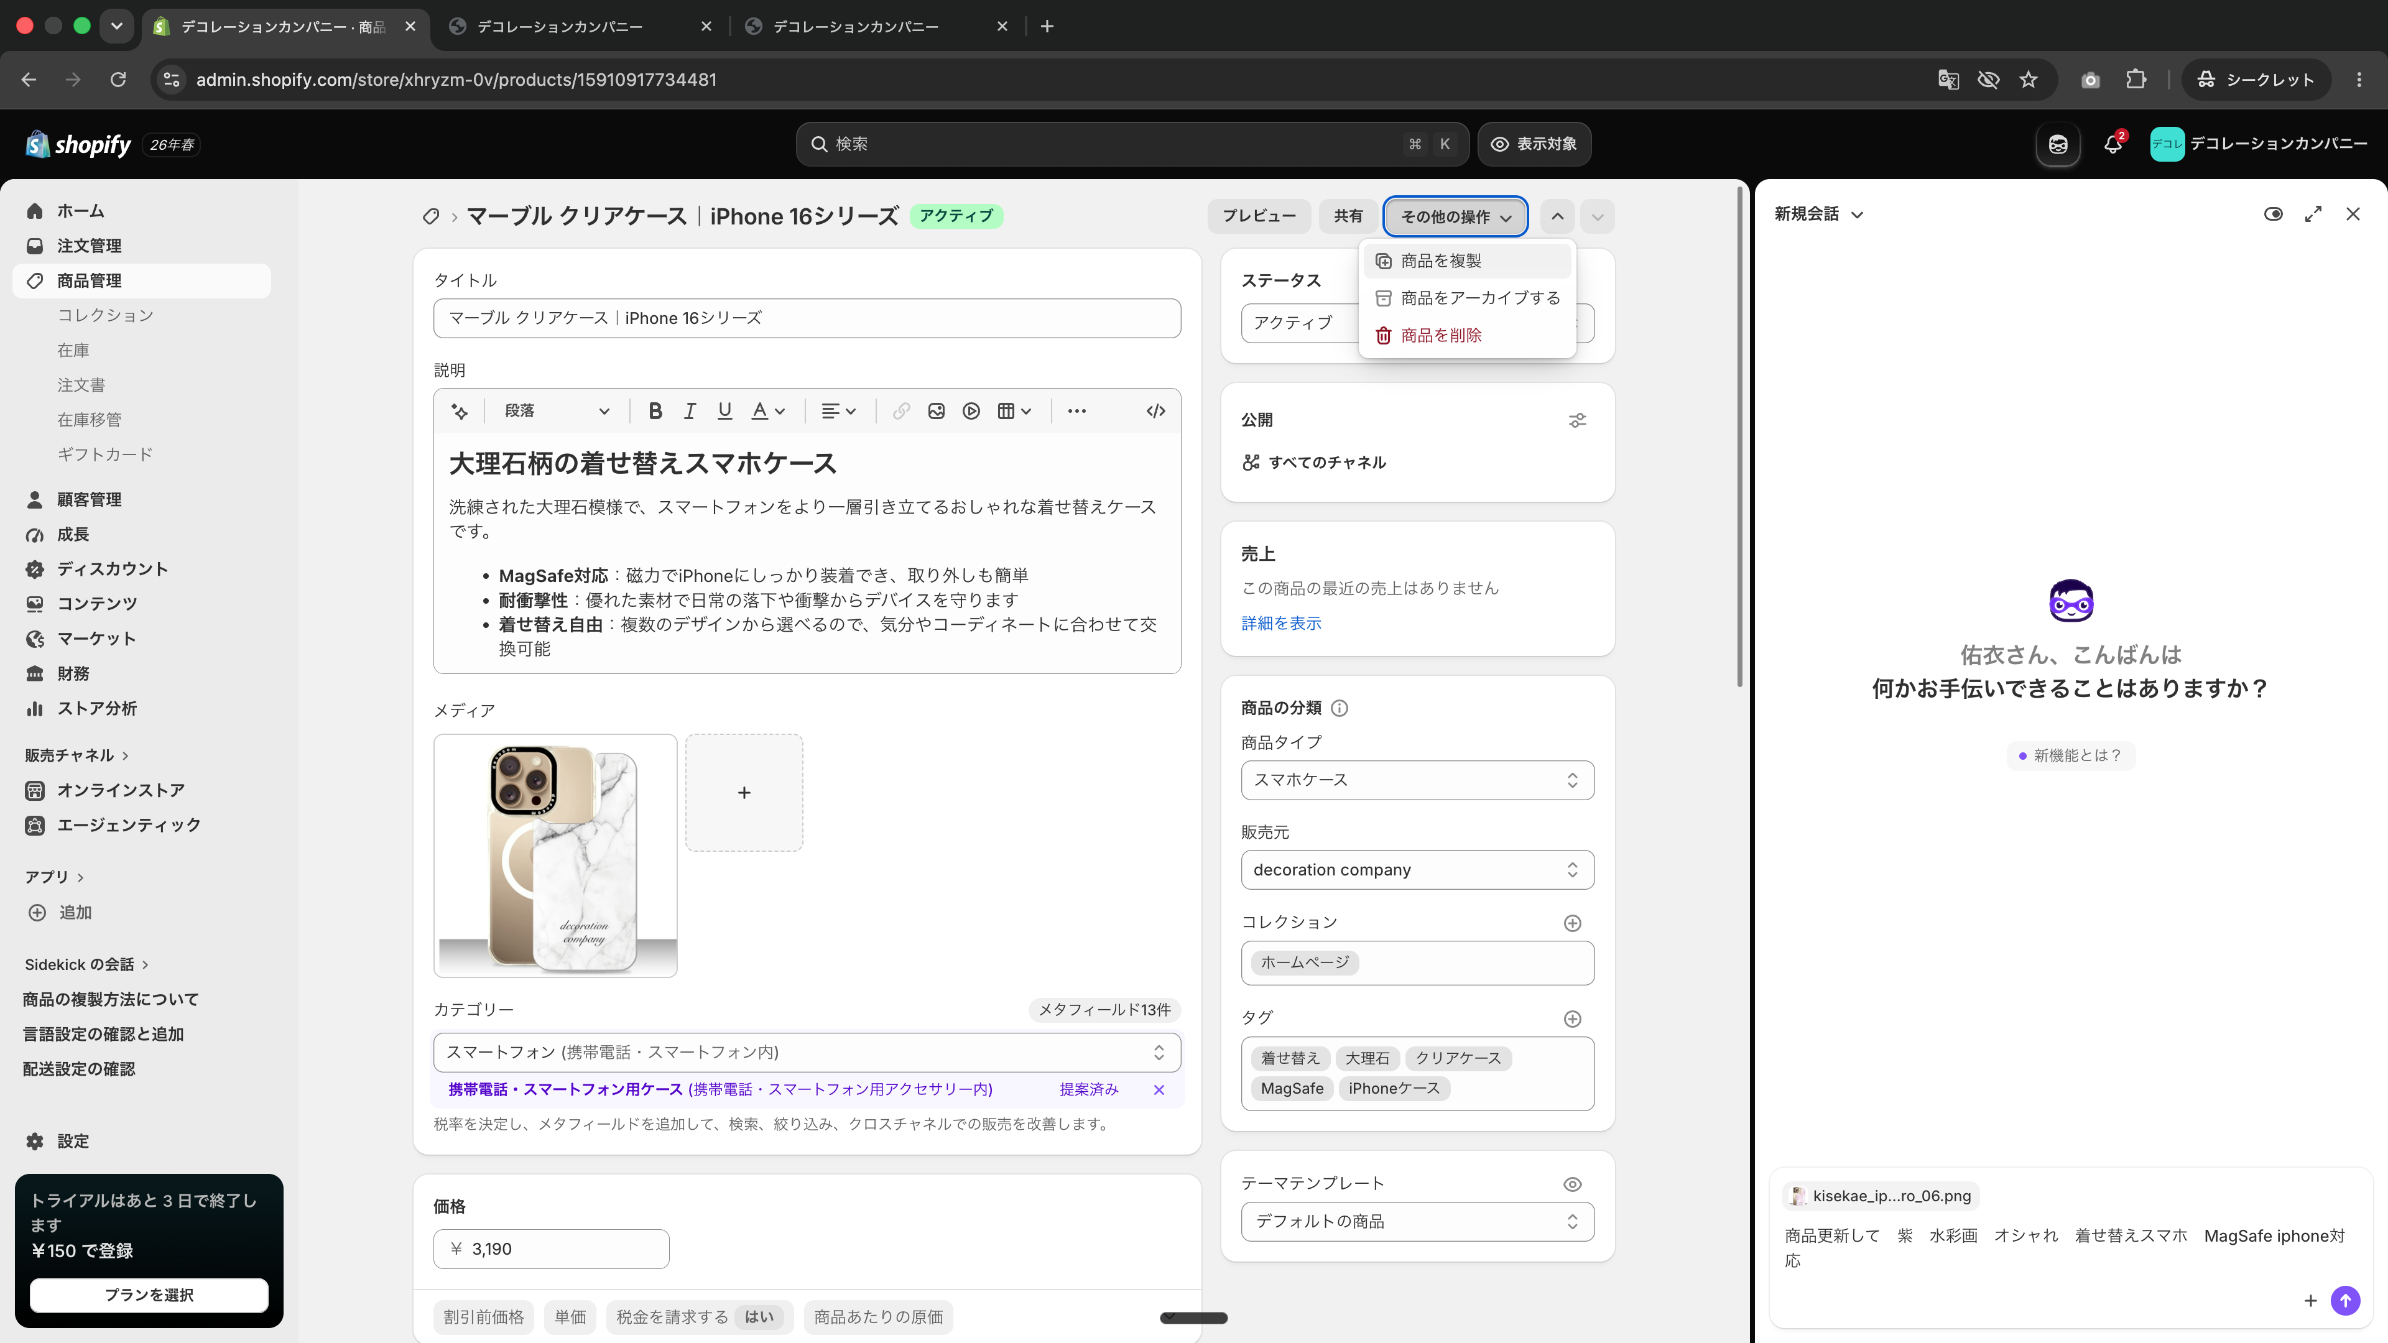2388x1343 pixels.
Task: Open 販売元 decoration company dropdown
Action: 1417,869
